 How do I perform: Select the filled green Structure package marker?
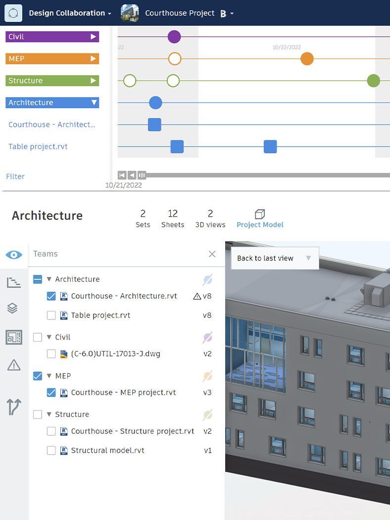pos(374,81)
